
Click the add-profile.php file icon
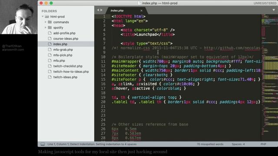click(x=50, y=33)
